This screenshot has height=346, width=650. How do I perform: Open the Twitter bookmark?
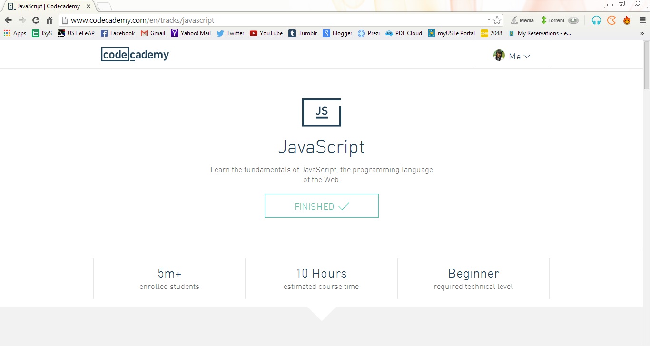coord(230,33)
